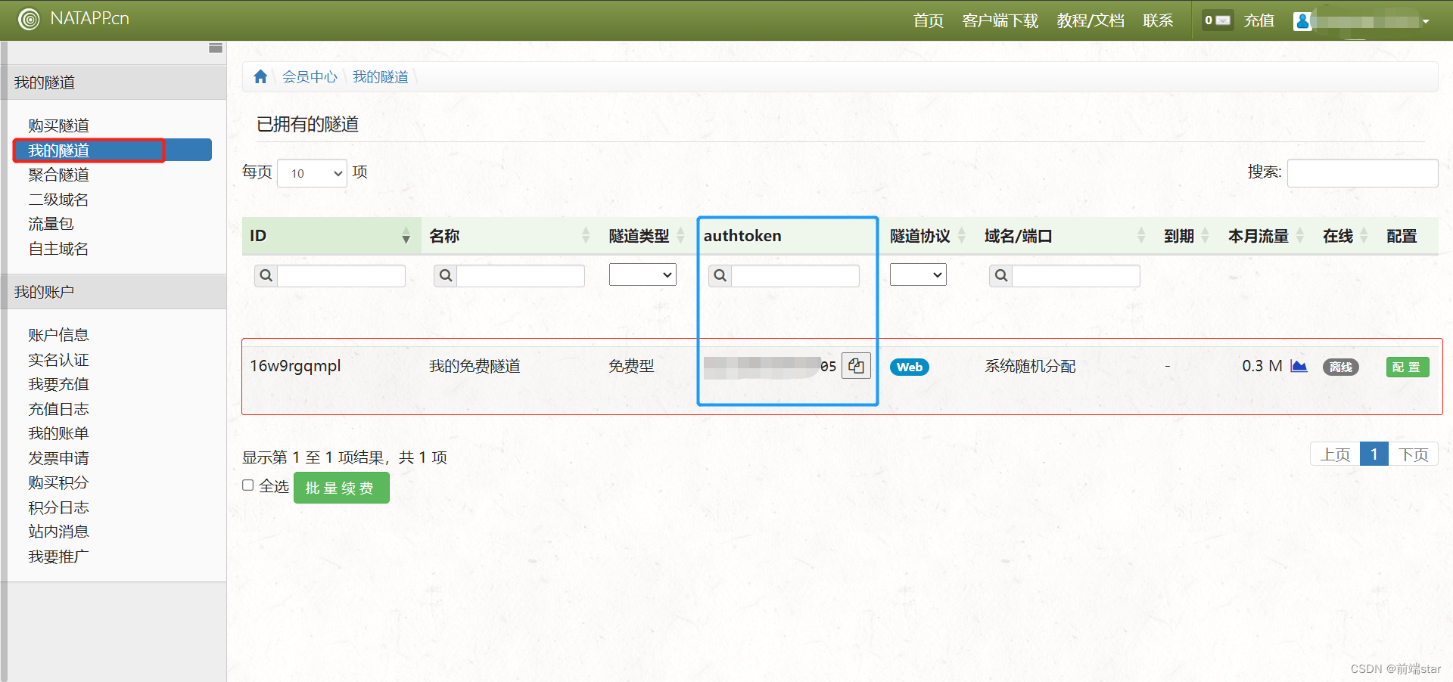Open the 隧道协议 filter dropdown
The width and height of the screenshot is (1453, 682).
click(918, 274)
